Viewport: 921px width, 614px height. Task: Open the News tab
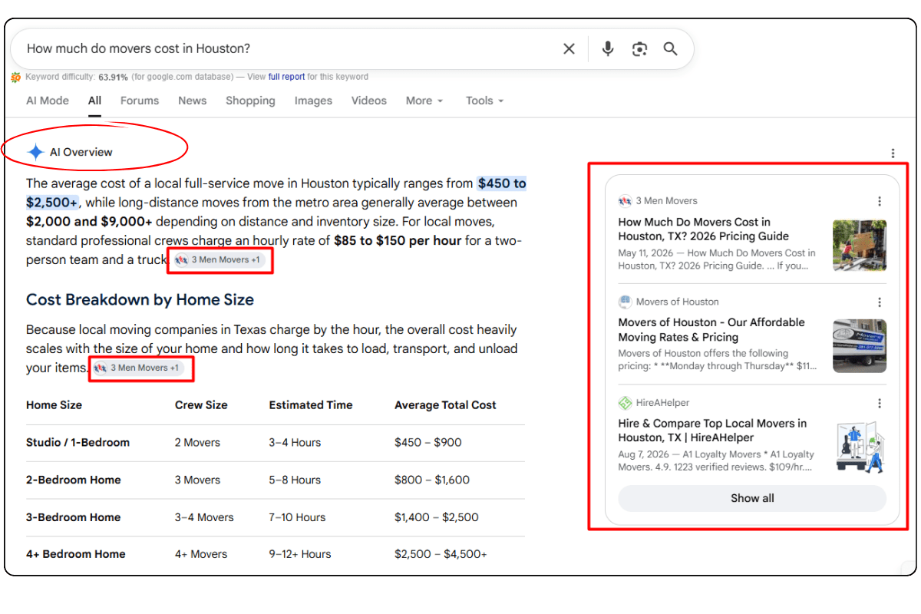(193, 101)
